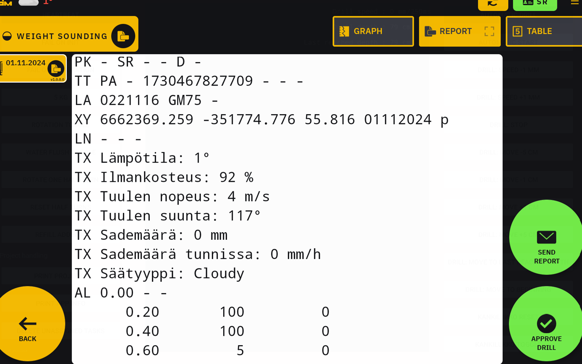Click the 'TX Tuulen suunta: 117°' line
This screenshot has height=364, width=582.
pyautogui.click(x=168, y=216)
